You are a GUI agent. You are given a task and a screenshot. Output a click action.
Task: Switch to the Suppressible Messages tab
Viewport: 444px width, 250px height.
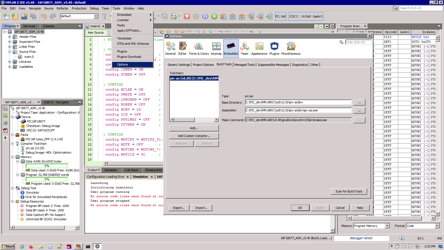[273, 65]
